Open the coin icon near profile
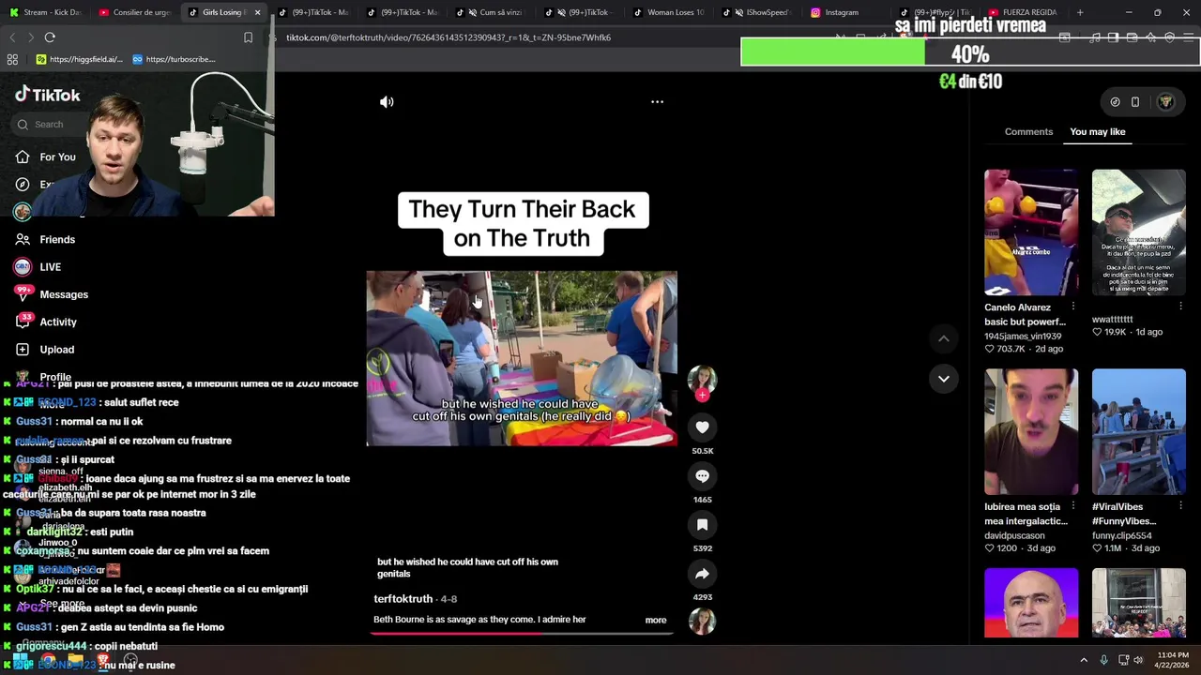The image size is (1201, 675). 1115,102
